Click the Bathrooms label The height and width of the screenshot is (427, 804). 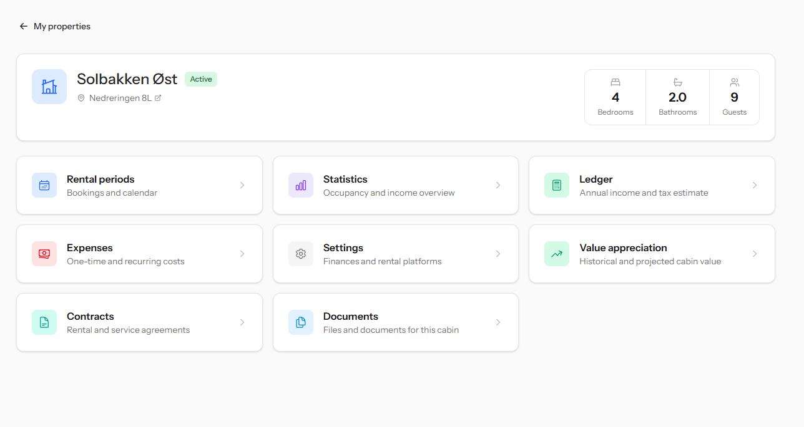click(678, 112)
